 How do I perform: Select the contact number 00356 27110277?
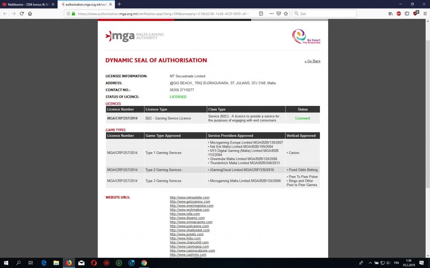tap(182, 90)
